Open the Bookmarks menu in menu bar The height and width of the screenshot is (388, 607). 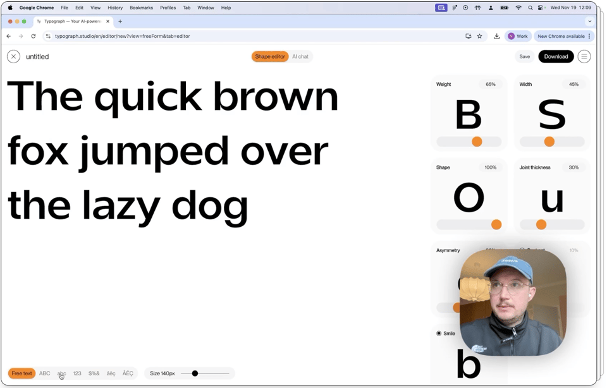pos(141,8)
